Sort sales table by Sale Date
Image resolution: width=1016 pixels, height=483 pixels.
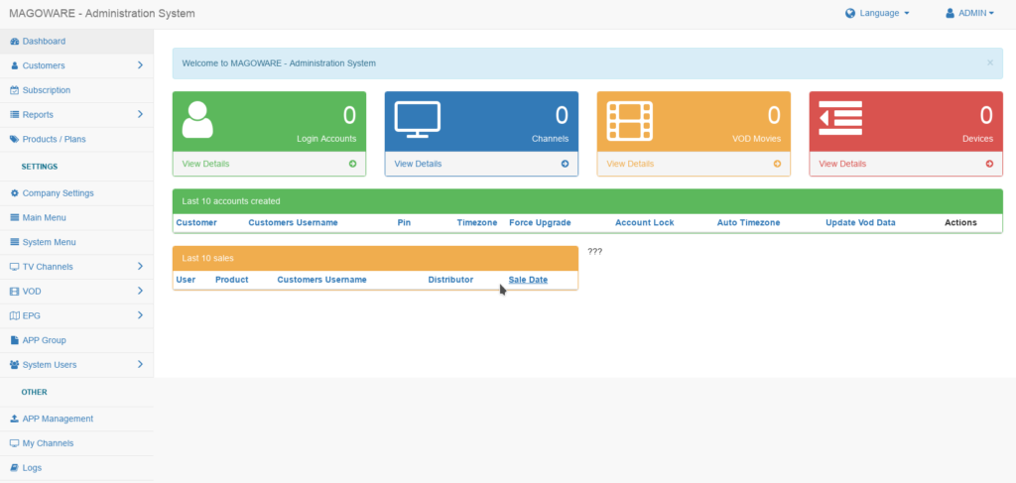(x=528, y=280)
